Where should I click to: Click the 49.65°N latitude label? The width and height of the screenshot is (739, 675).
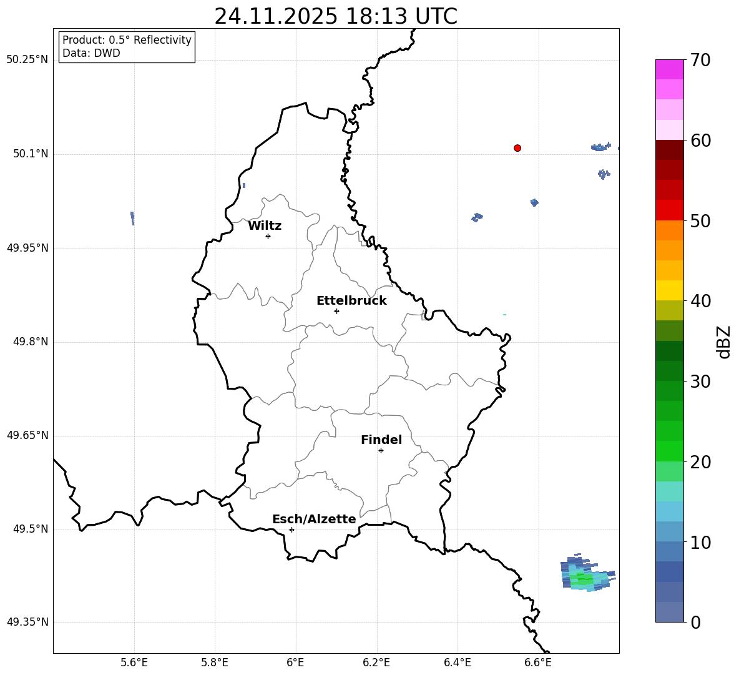pyautogui.click(x=27, y=435)
